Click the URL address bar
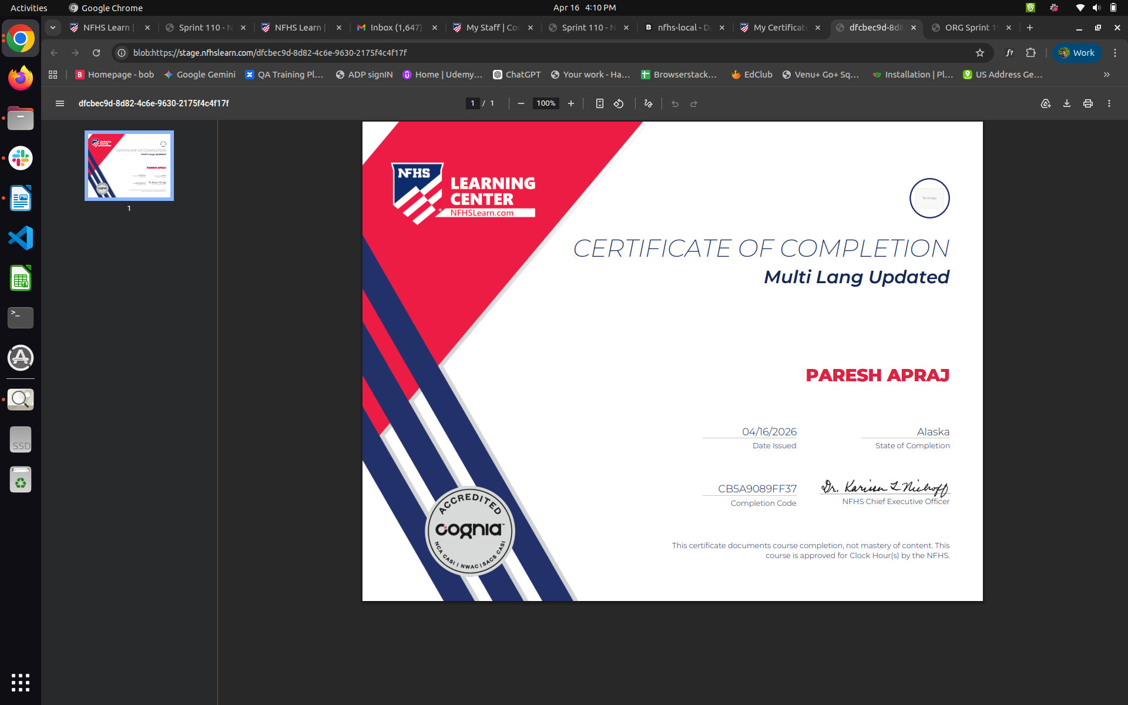Viewport: 1128px width, 705px height. [x=546, y=53]
